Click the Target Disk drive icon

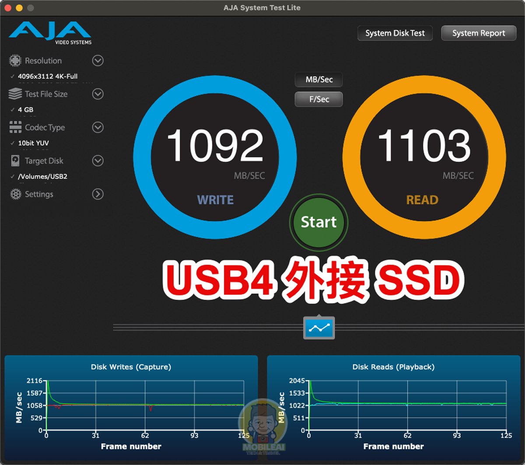(x=15, y=161)
